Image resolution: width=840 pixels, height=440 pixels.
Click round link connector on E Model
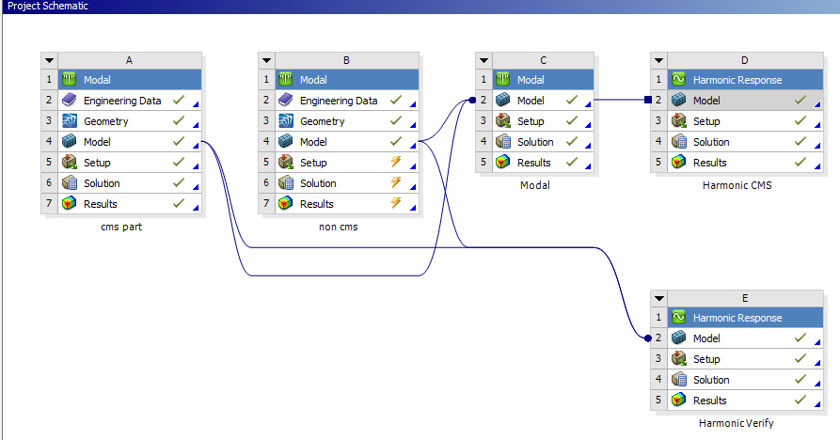coord(648,338)
